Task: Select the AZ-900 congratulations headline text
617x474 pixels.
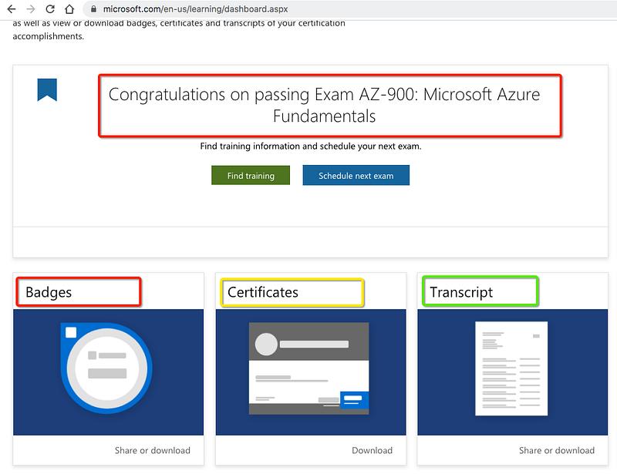Action: [x=324, y=106]
